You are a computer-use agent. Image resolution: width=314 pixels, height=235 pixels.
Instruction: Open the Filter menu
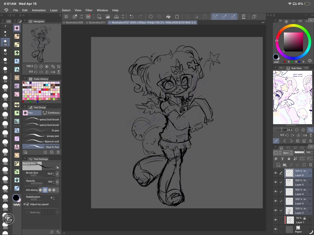tap(89, 10)
